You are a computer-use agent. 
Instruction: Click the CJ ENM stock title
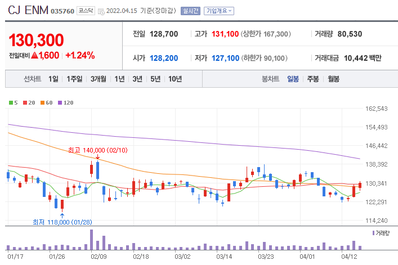tap(28, 10)
